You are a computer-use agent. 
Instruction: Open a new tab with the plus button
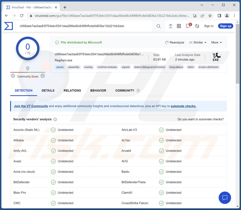click(x=65, y=7)
